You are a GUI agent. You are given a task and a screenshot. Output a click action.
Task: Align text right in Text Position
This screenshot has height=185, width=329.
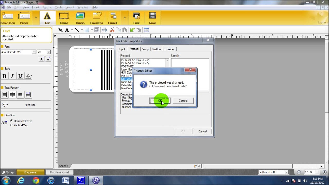point(20,95)
